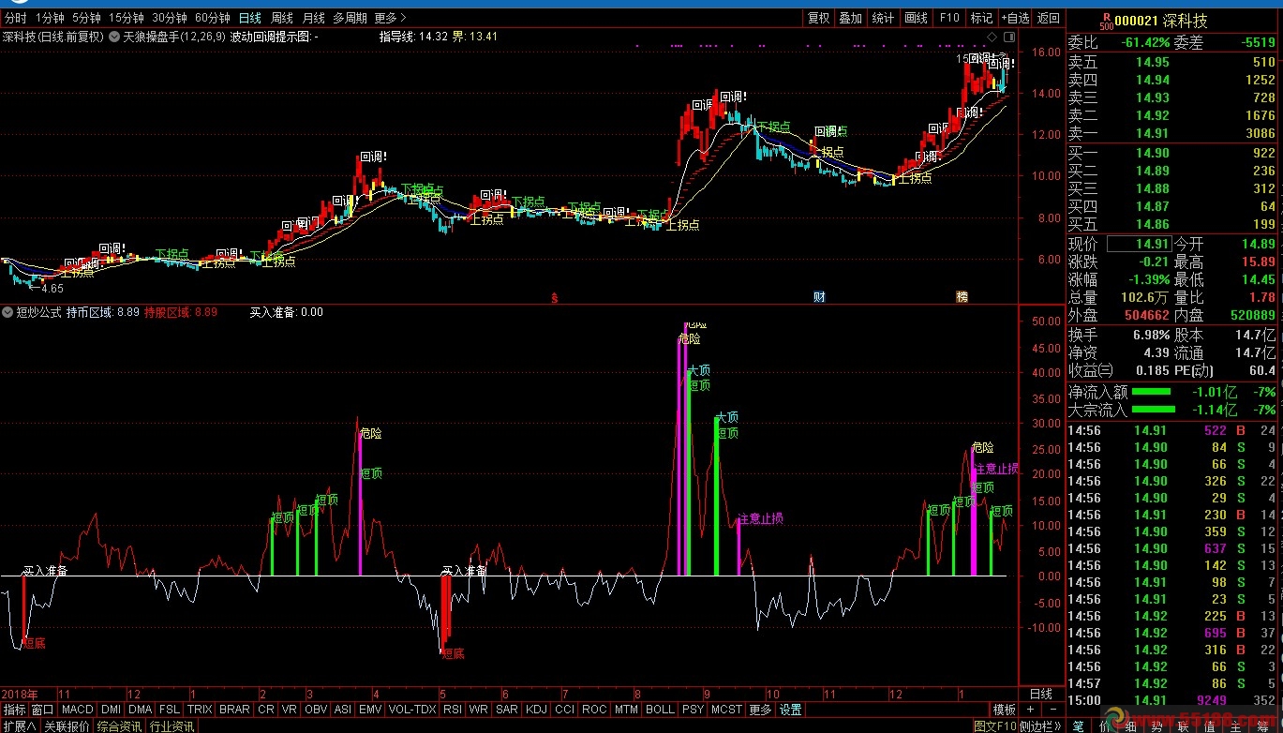The width and height of the screenshot is (1283, 733).
Task: Select the BRAR indicator
Action: pos(234,710)
